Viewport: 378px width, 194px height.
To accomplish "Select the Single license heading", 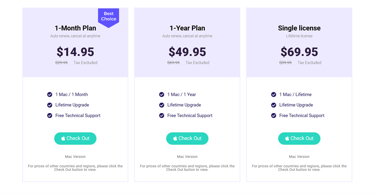I will (x=299, y=28).
